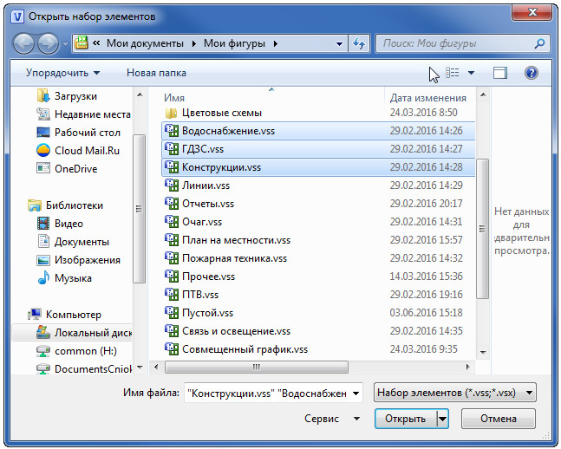Click the stencil icon of ПТВ.vss
The width and height of the screenshot is (561, 449).
(171, 295)
